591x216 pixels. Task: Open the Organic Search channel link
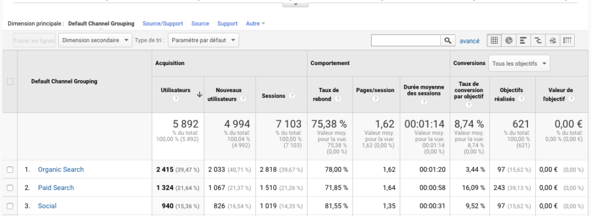tap(61, 170)
